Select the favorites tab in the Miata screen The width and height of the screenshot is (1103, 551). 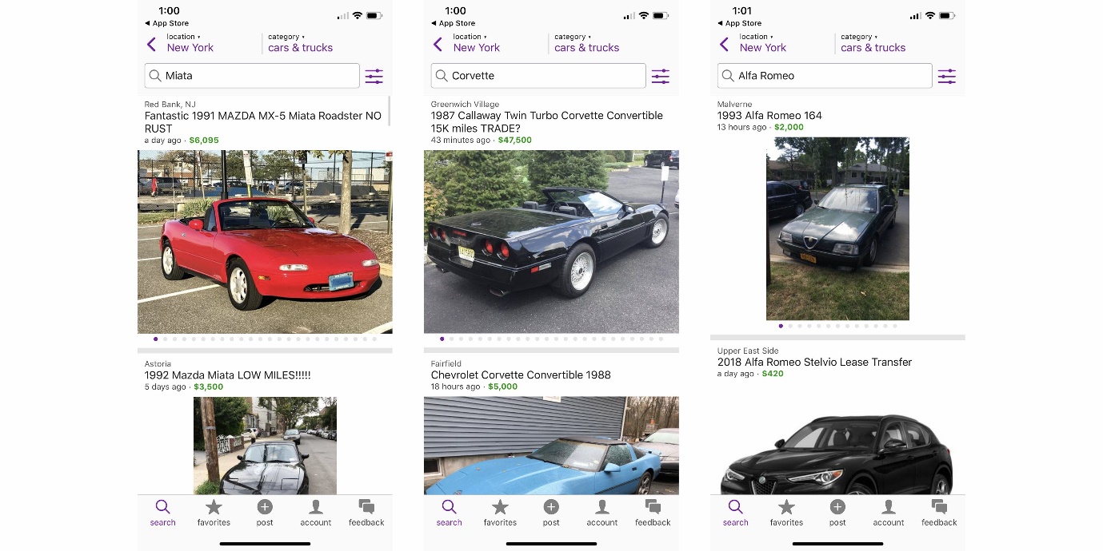point(214,513)
